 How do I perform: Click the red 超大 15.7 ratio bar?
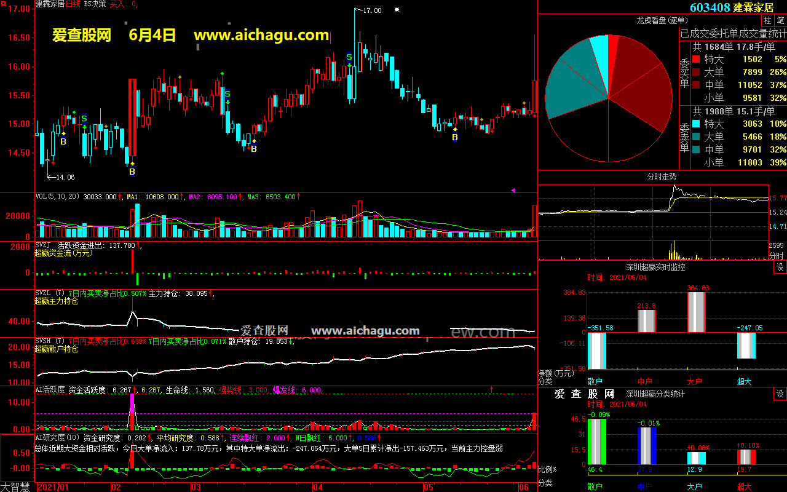(x=746, y=457)
